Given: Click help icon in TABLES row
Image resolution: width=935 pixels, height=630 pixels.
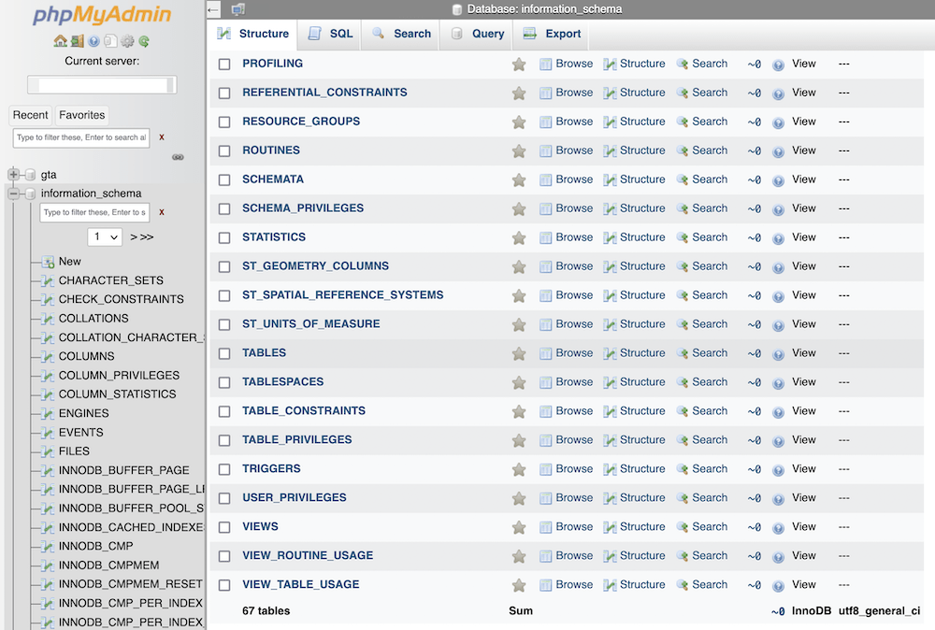Looking at the screenshot, I should pos(778,353).
